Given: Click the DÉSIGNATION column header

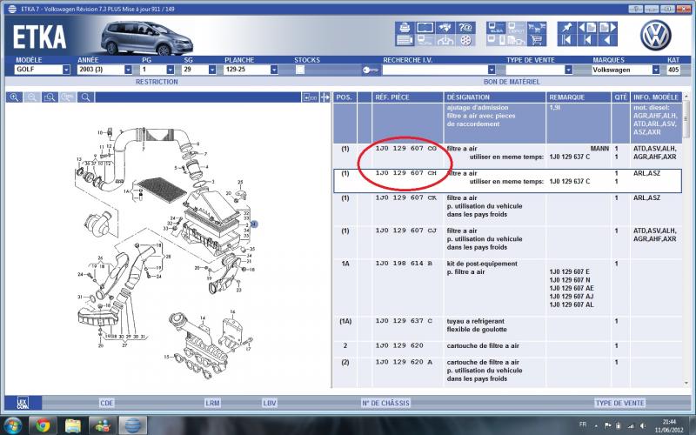Looking at the screenshot, I should coord(494,97).
